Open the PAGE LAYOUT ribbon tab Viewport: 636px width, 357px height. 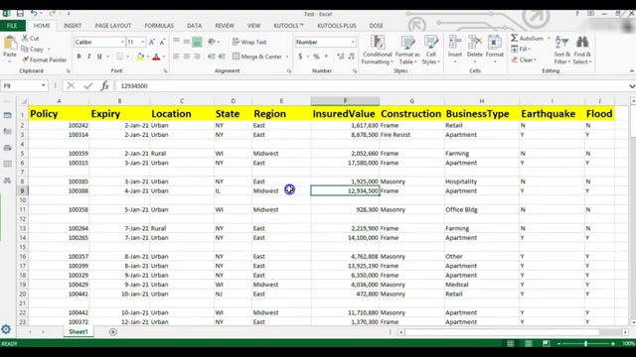tap(112, 26)
